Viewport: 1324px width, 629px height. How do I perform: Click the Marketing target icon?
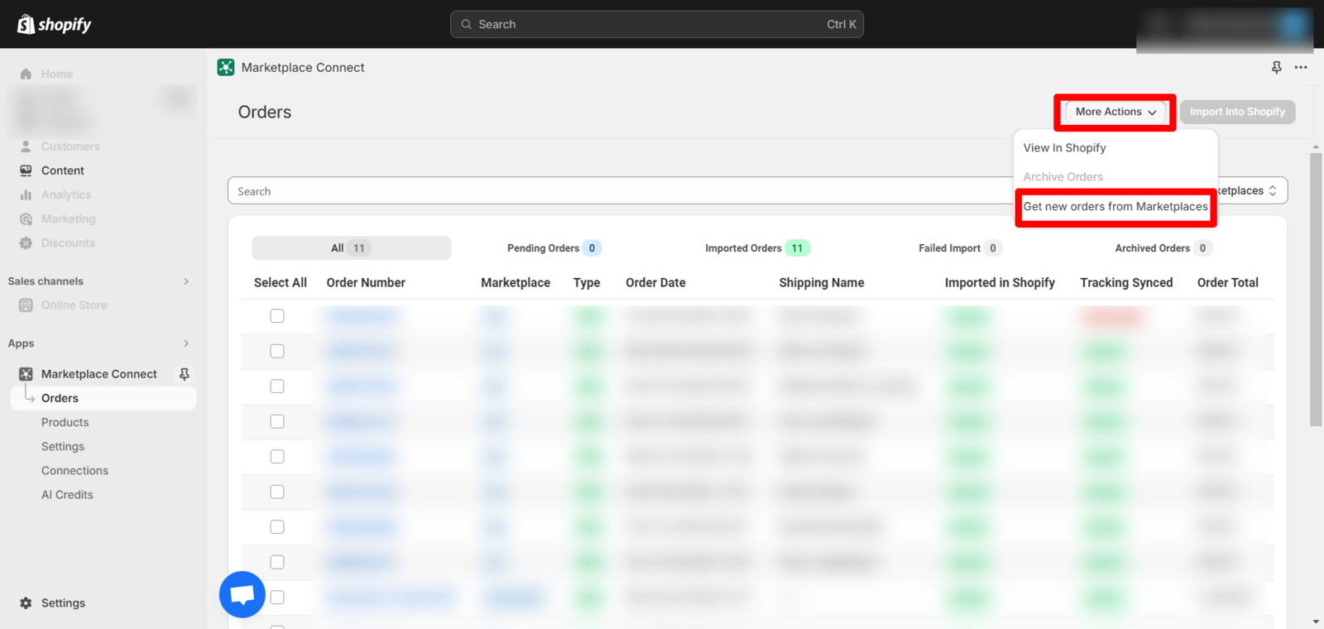pos(26,218)
